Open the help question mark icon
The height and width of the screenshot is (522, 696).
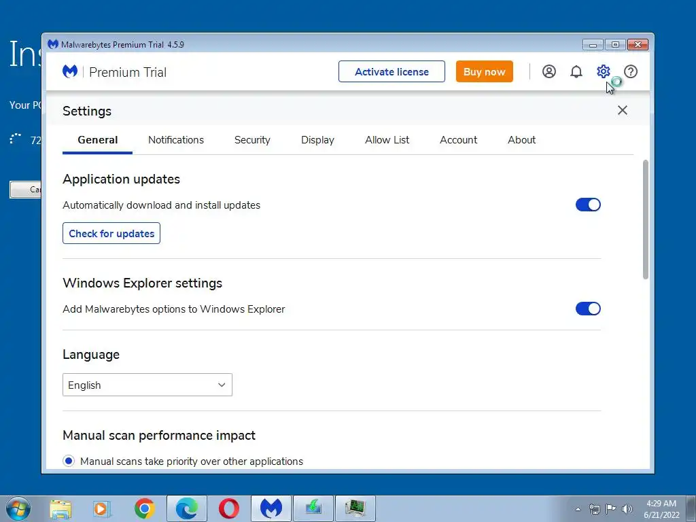coord(630,71)
